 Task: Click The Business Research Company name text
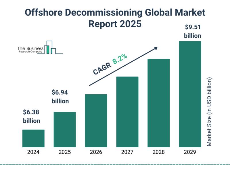pos(30,50)
